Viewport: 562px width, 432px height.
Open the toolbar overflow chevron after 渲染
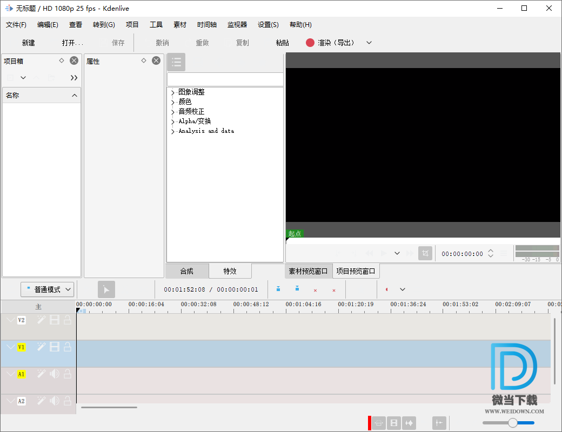(x=369, y=43)
